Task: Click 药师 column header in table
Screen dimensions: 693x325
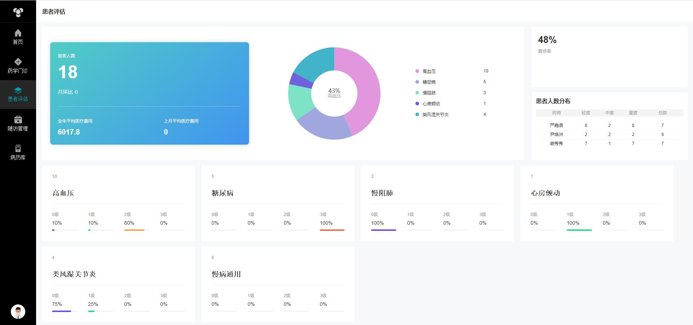Action: pyautogui.click(x=556, y=113)
